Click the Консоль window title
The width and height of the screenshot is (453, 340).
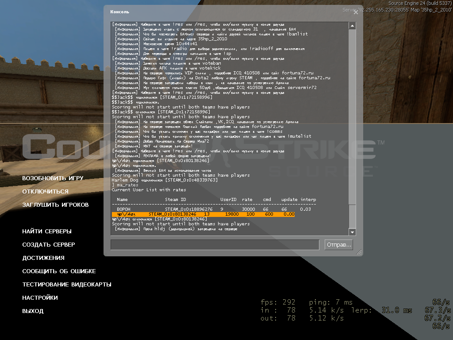119,12
